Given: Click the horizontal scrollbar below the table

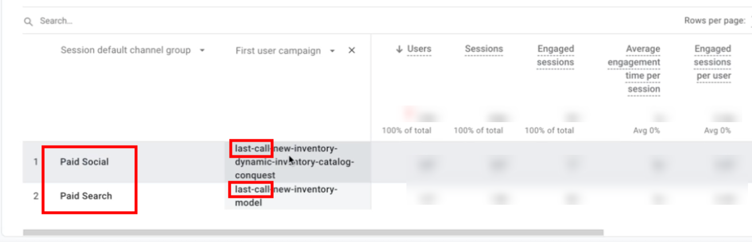Looking at the screenshot, I should pyautogui.click(x=313, y=233).
